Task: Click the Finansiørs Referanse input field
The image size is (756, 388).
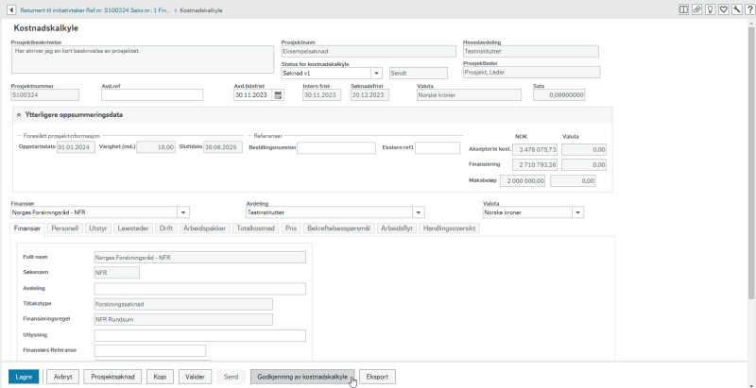Action: 150,350
